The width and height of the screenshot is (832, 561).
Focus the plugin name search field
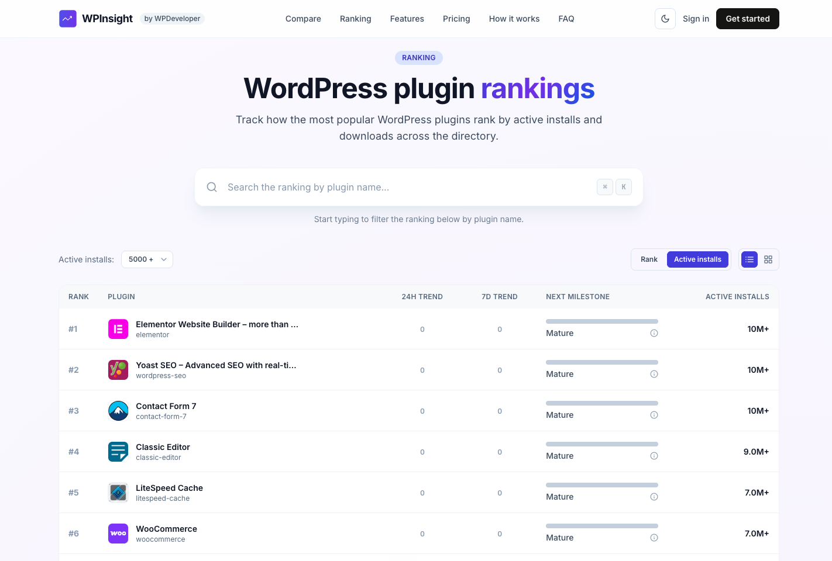(419, 187)
